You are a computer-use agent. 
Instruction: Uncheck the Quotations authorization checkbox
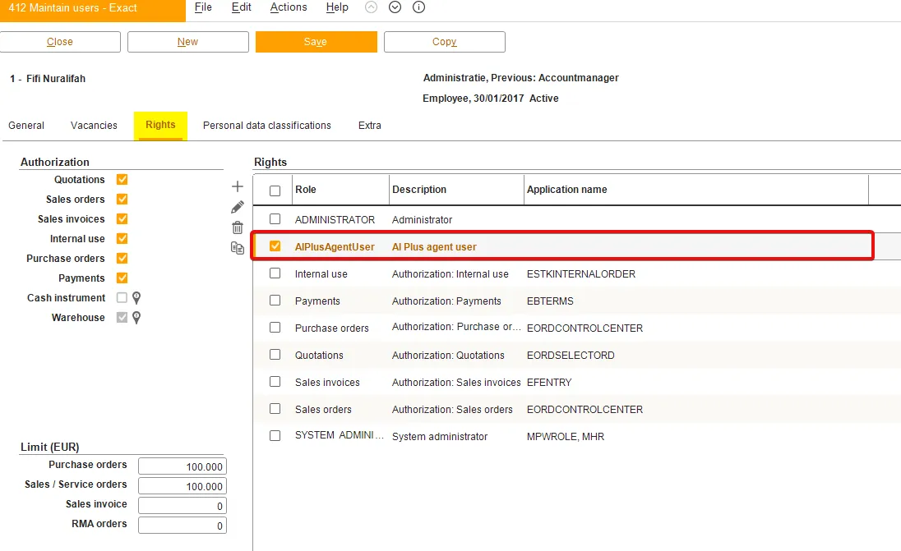[122, 180]
